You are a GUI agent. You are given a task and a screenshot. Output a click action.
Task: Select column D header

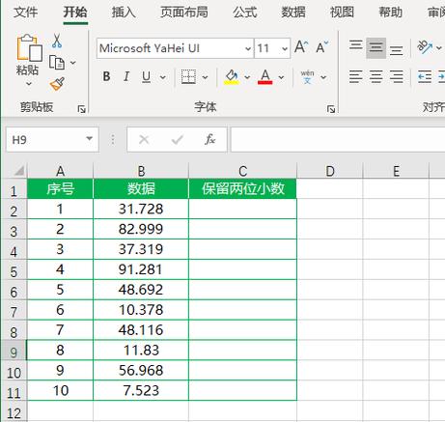[x=330, y=171]
